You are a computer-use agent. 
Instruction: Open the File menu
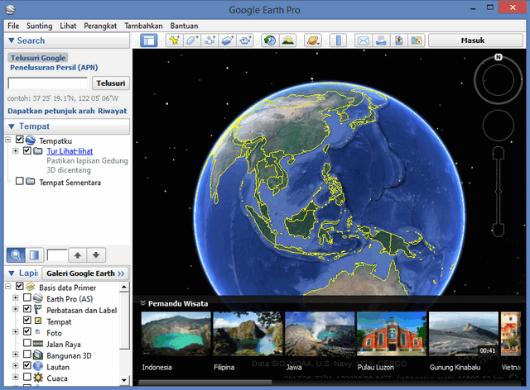pyautogui.click(x=13, y=26)
